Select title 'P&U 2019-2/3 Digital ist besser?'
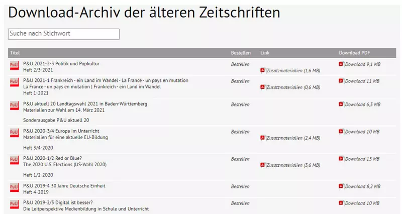The width and height of the screenshot is (402, 214). point(58,202)
